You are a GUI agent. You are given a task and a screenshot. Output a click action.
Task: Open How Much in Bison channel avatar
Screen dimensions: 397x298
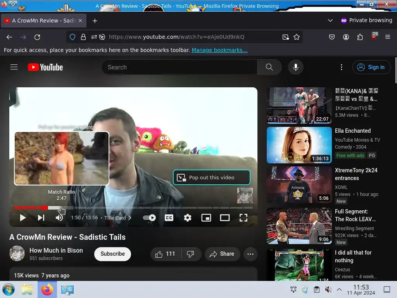pos(17,253)
